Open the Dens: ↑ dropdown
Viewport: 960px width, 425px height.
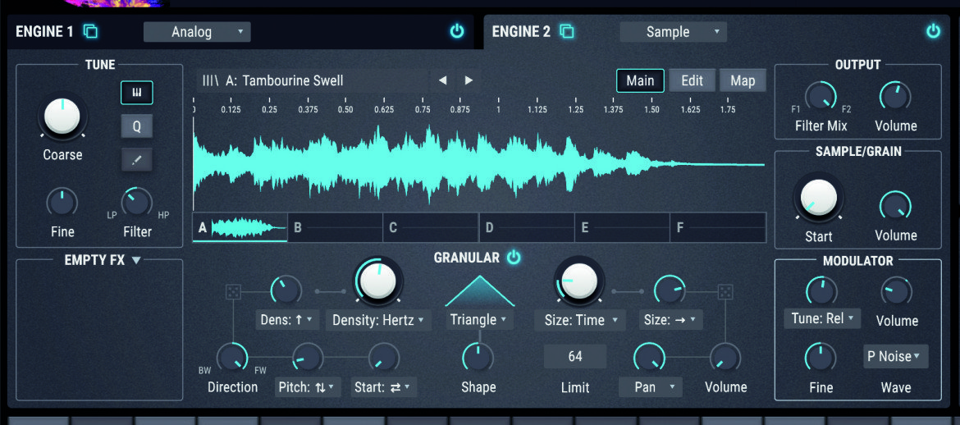(287, 320)
